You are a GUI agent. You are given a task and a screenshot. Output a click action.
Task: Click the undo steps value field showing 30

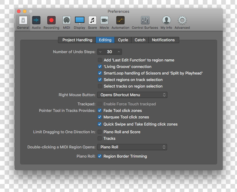(x=109, y=52)
